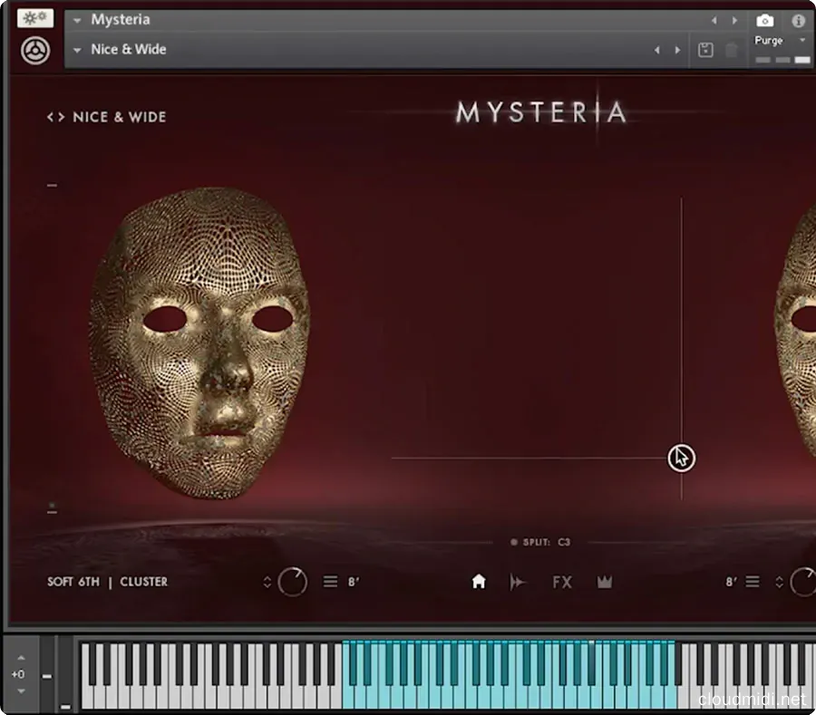This screenshot has width=816, height=715.
Task: Click the camera snapshot icon in the header
Action: pyautogui.click(x=764, y=20)
